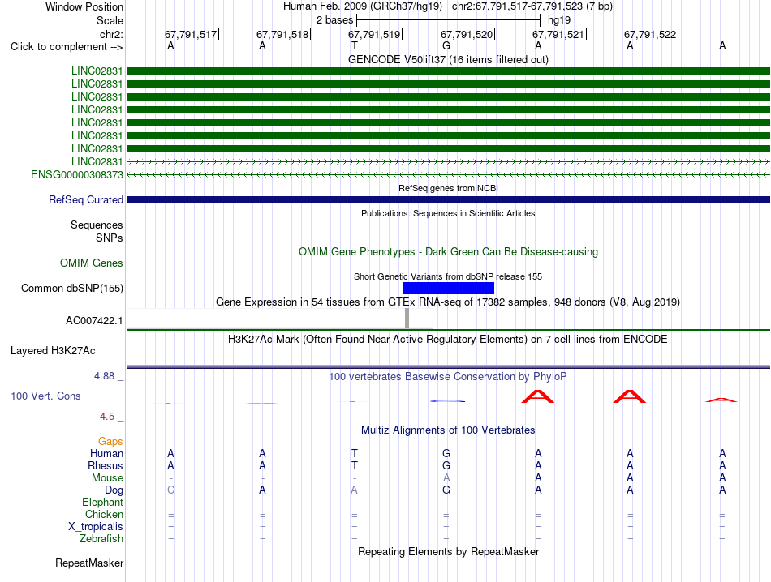Open the GTEx Gene Expression track title
The image size is (771, 582).
(448, 302)
